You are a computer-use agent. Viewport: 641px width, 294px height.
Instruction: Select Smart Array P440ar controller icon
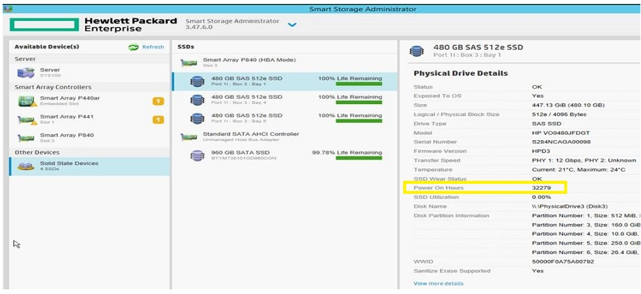click(x=26, y=101)
